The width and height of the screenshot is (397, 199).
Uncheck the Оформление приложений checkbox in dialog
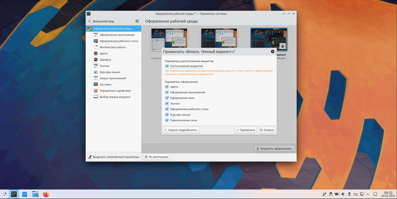click(x=167, y=92)
